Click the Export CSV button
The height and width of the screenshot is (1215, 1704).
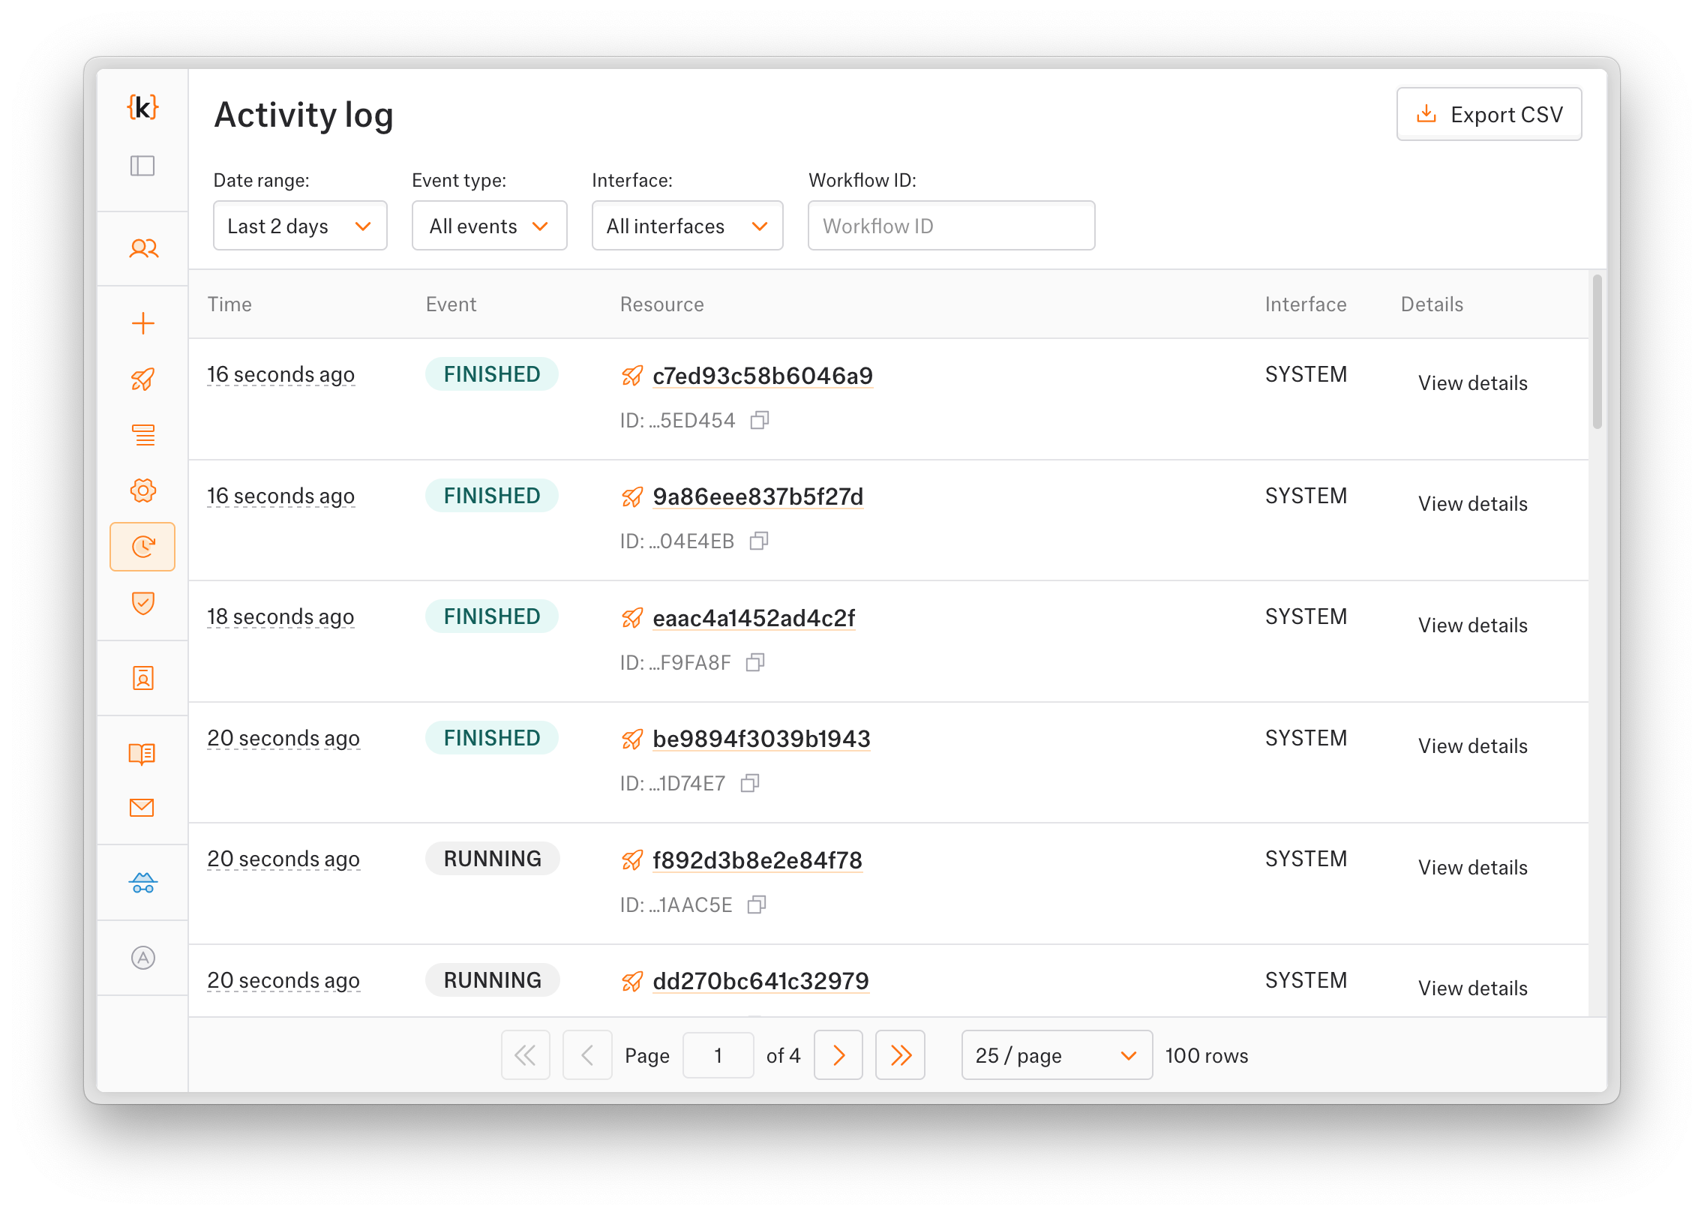(x=1489, y=114)
